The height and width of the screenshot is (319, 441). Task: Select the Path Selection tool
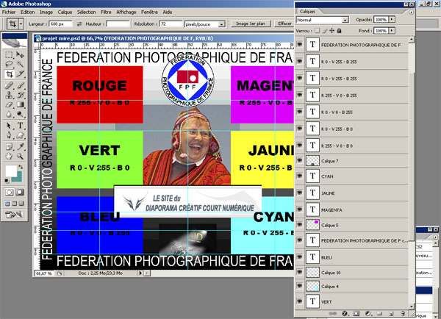pyautogui.click(x=9, y=126)
